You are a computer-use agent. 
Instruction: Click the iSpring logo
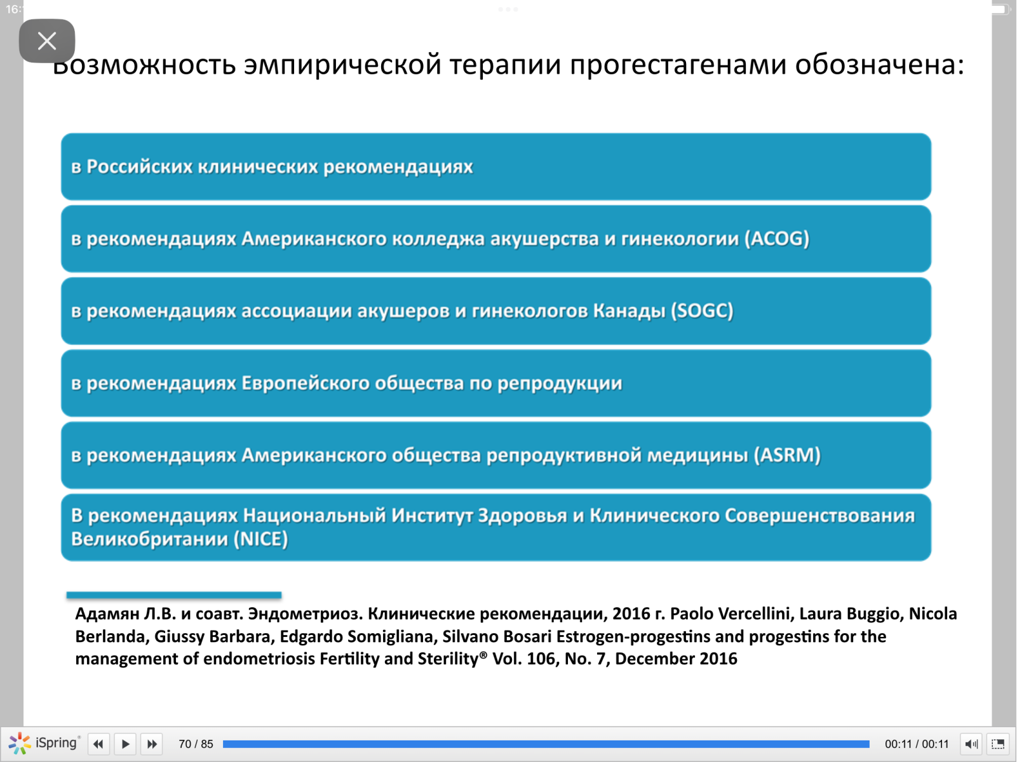(44, 744)
